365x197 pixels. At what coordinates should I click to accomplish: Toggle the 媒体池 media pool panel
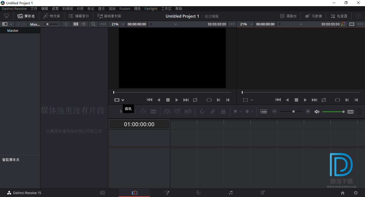(x=26, y=16)
